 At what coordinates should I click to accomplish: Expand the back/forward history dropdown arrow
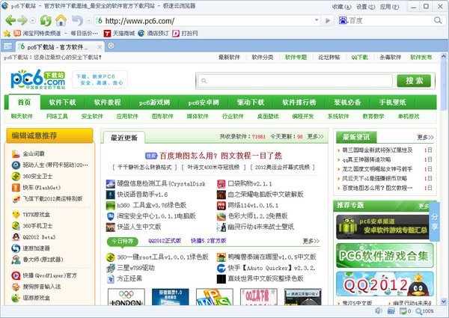click(33, 21)
